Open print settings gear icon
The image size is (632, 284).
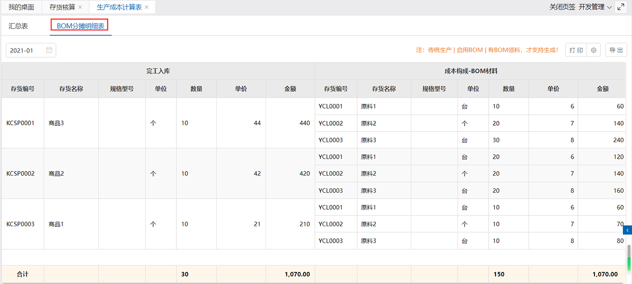[x=594, y=50]
